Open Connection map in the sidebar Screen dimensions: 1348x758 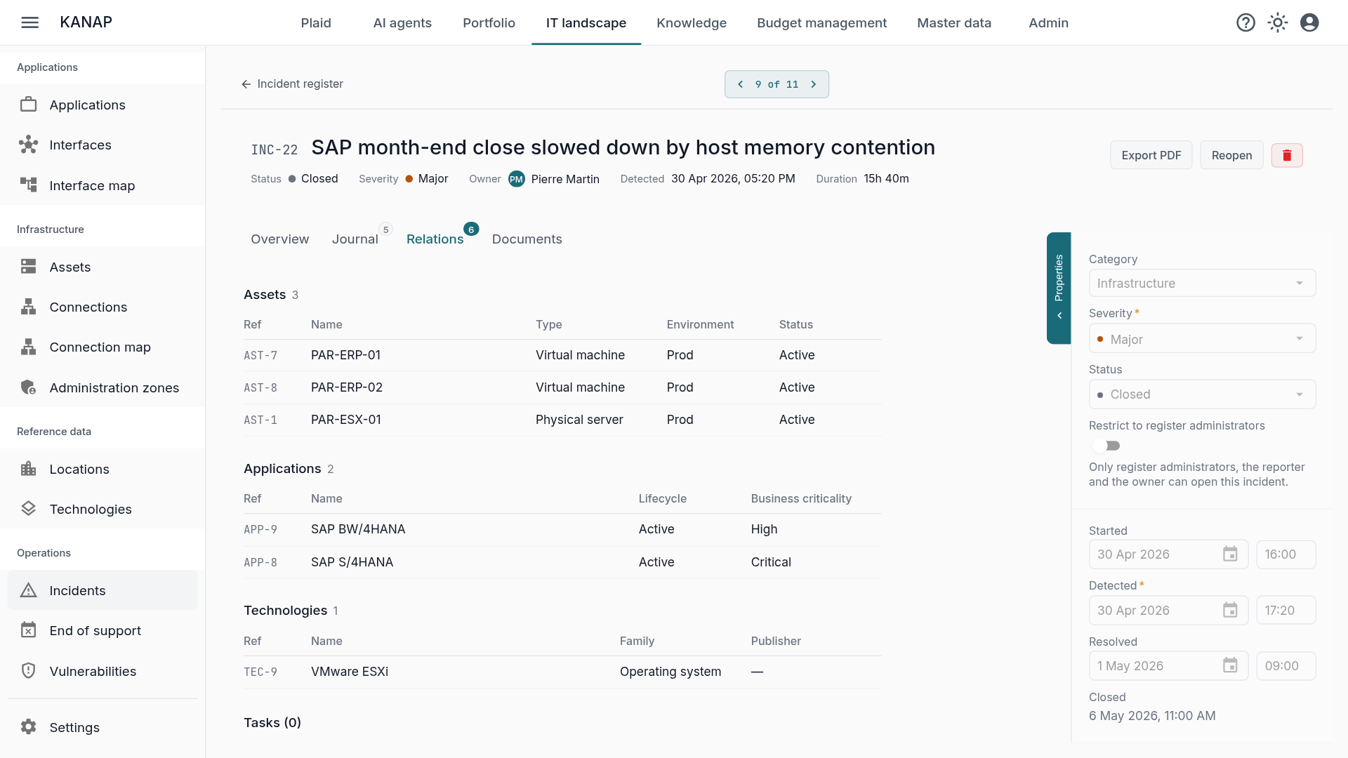point(103,347)
